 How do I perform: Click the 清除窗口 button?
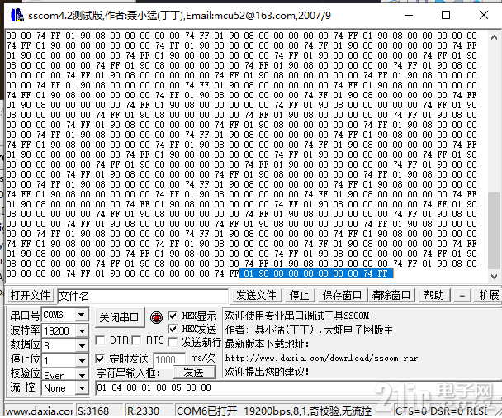coord(391,295)
